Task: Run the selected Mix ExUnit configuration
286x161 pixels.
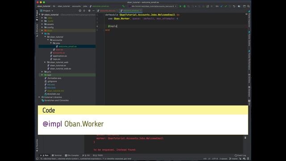Action: [x=181, y=6]
